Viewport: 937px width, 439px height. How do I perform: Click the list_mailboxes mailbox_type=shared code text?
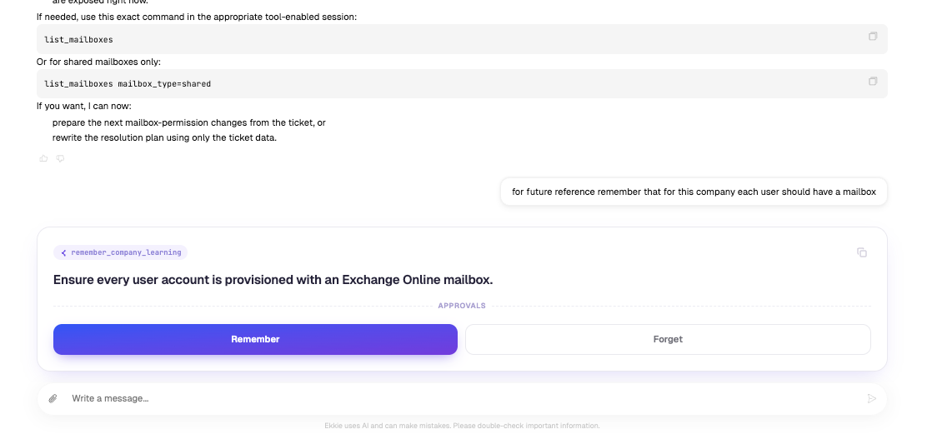tap(128, 83)
